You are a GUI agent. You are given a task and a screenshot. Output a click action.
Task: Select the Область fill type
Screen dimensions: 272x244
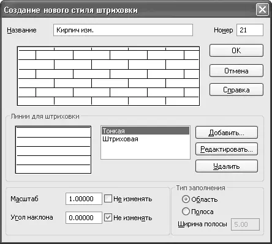[x=186, y=199]
